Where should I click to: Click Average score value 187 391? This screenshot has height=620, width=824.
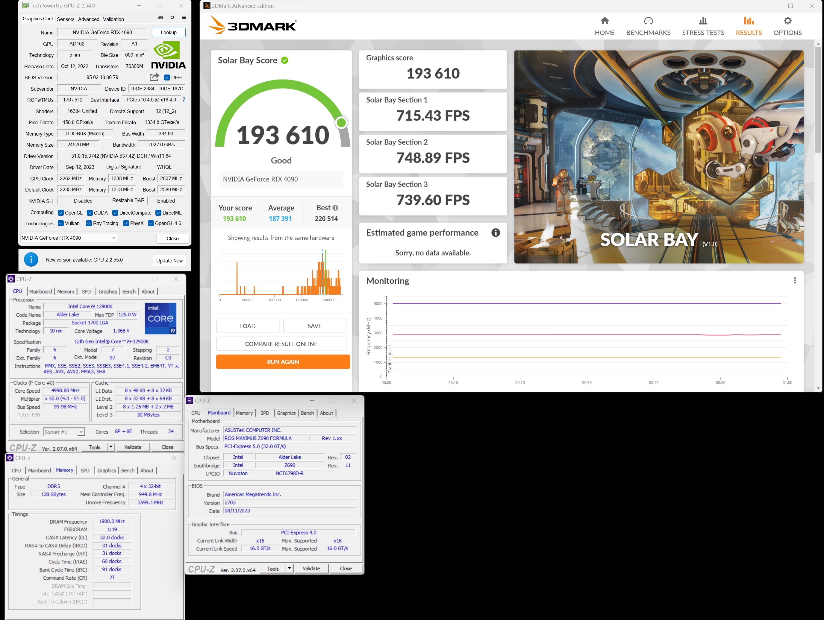point(280,218)
